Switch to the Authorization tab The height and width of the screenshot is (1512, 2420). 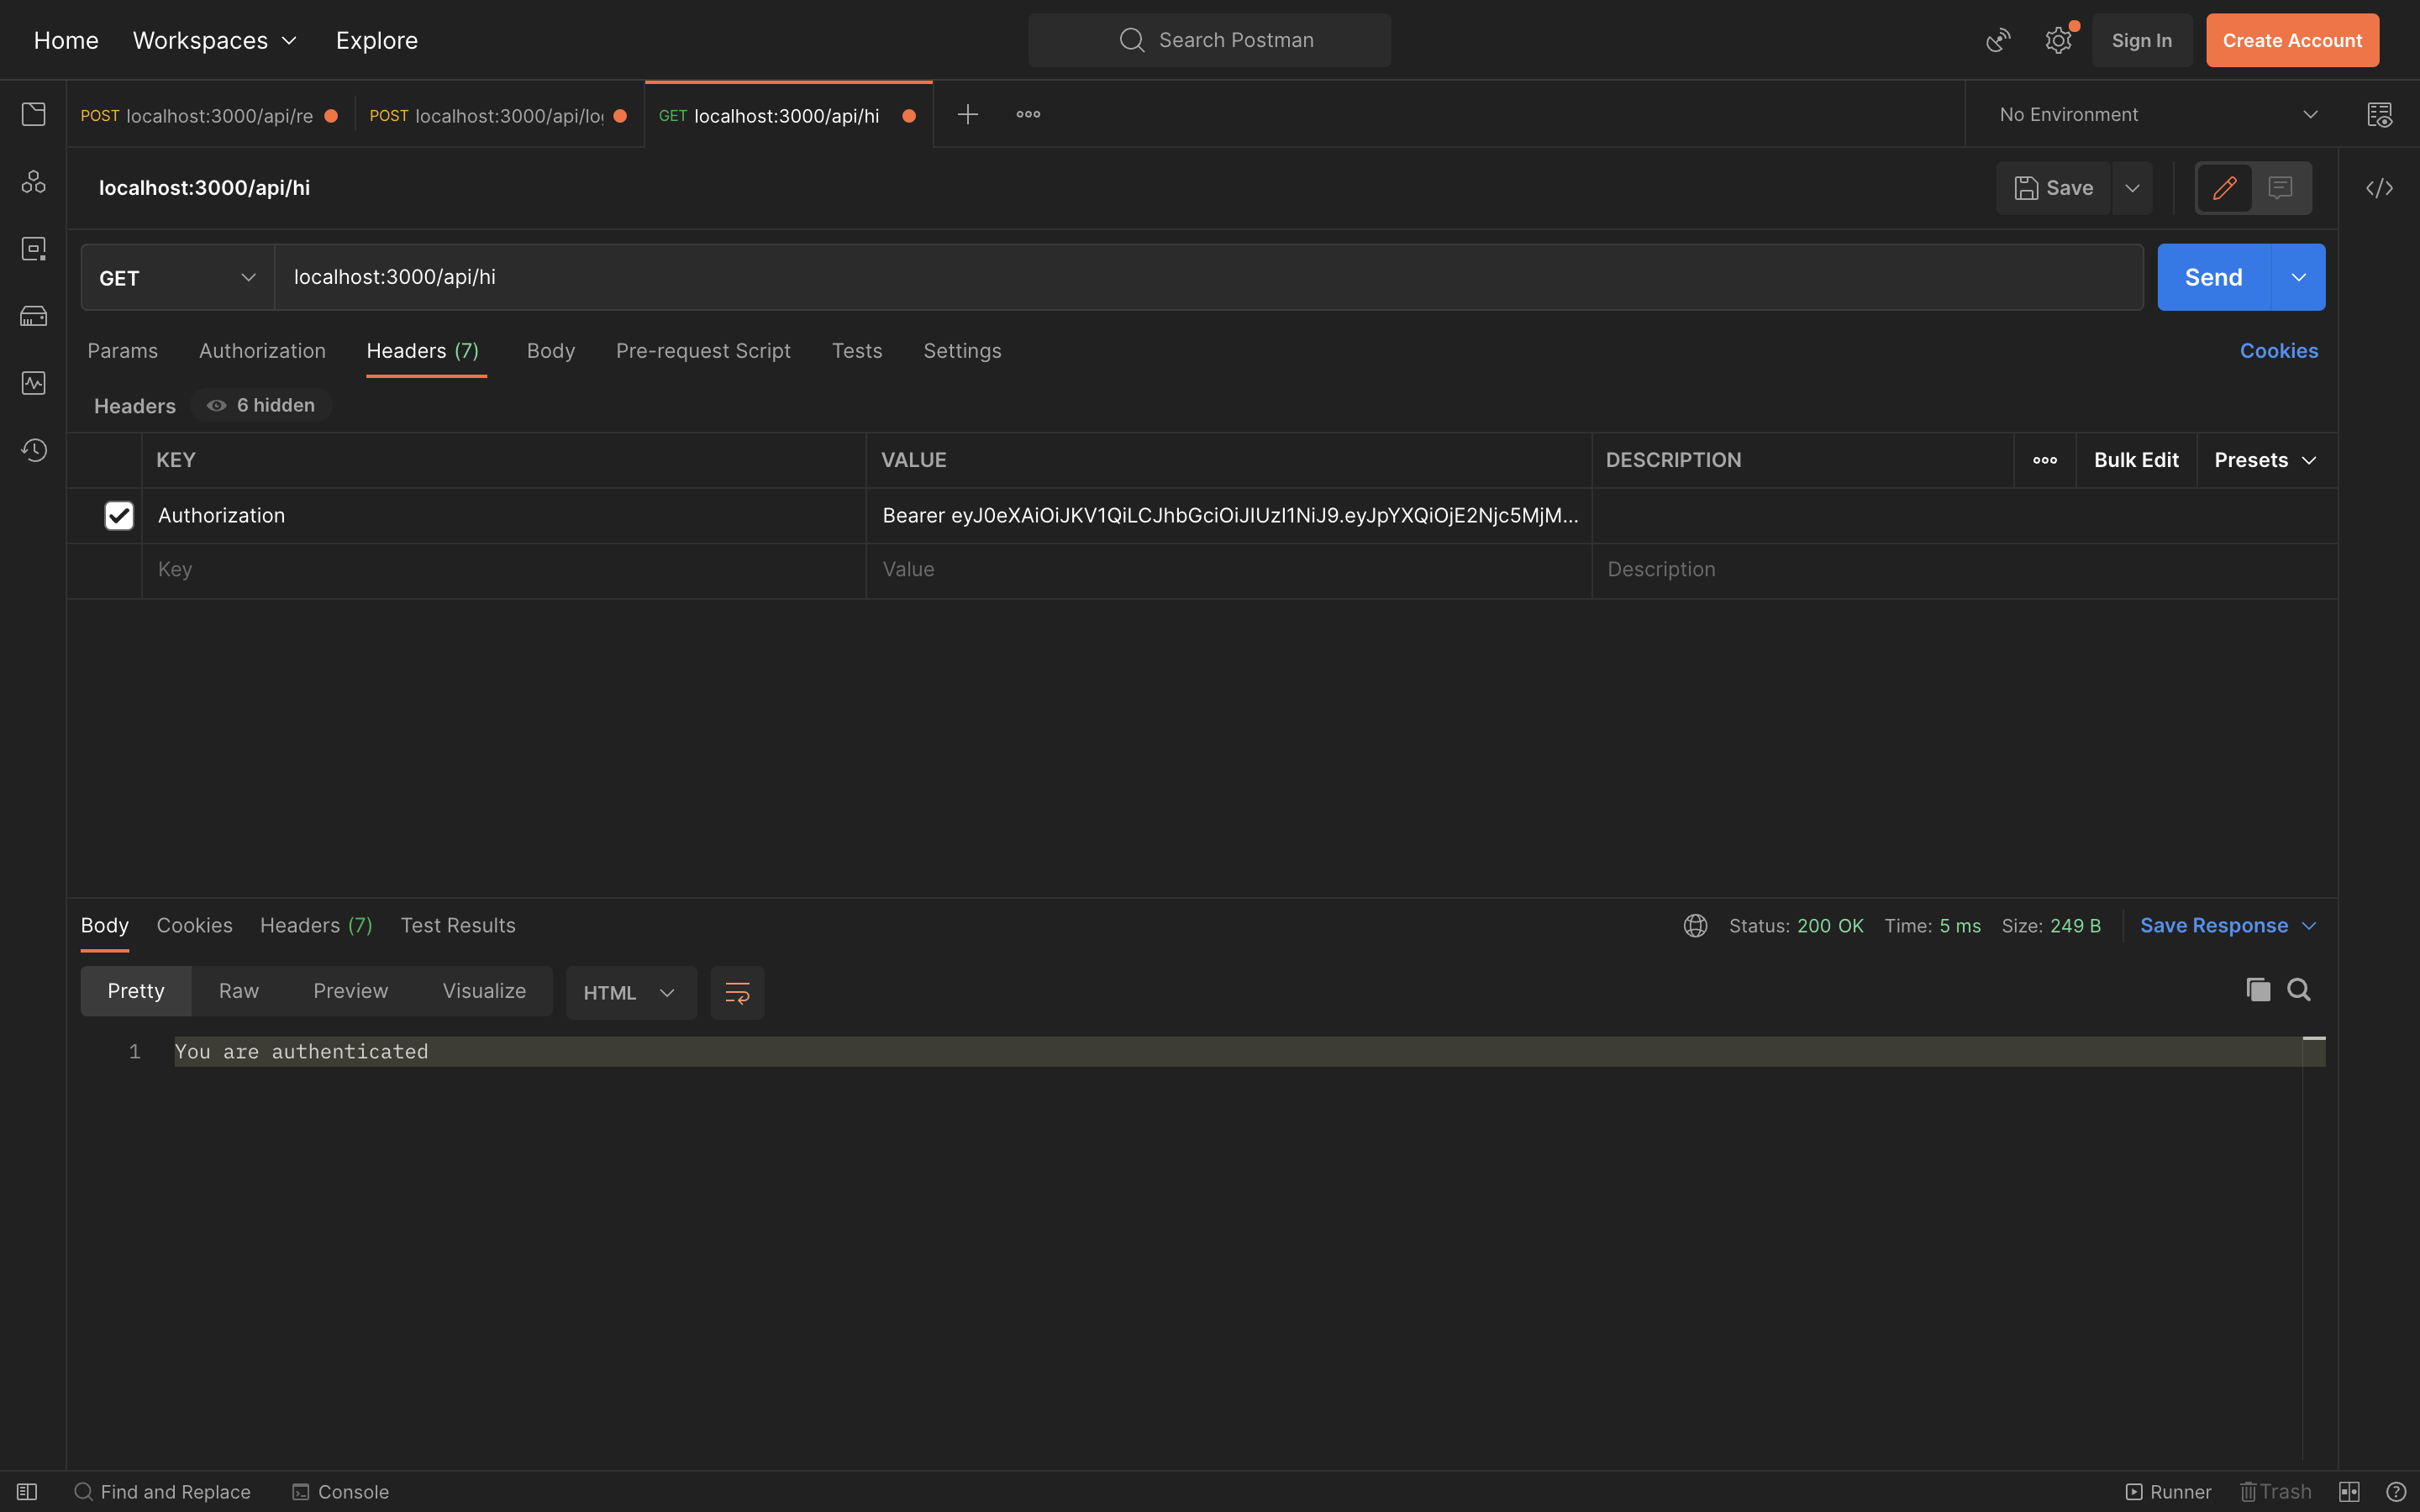point(262,351)
